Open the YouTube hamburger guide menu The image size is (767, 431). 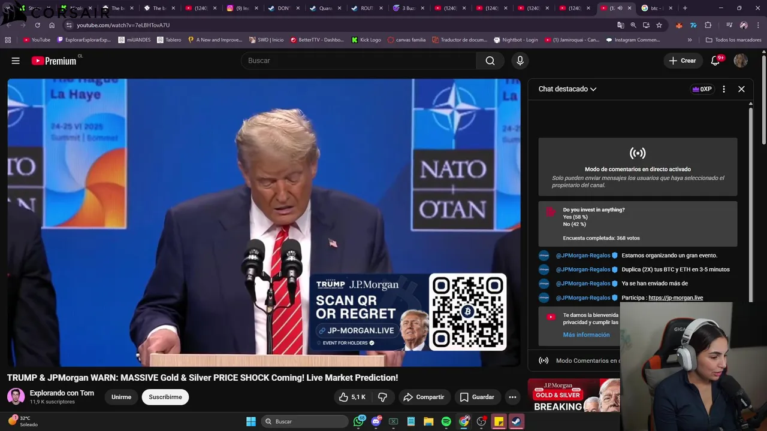point(16,60)
